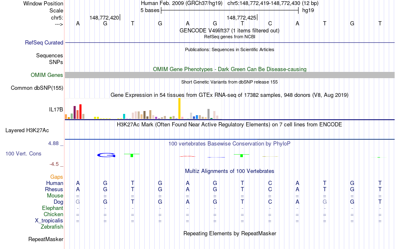
Task: Select the Dog alignment row label
Action: point(59,202)
